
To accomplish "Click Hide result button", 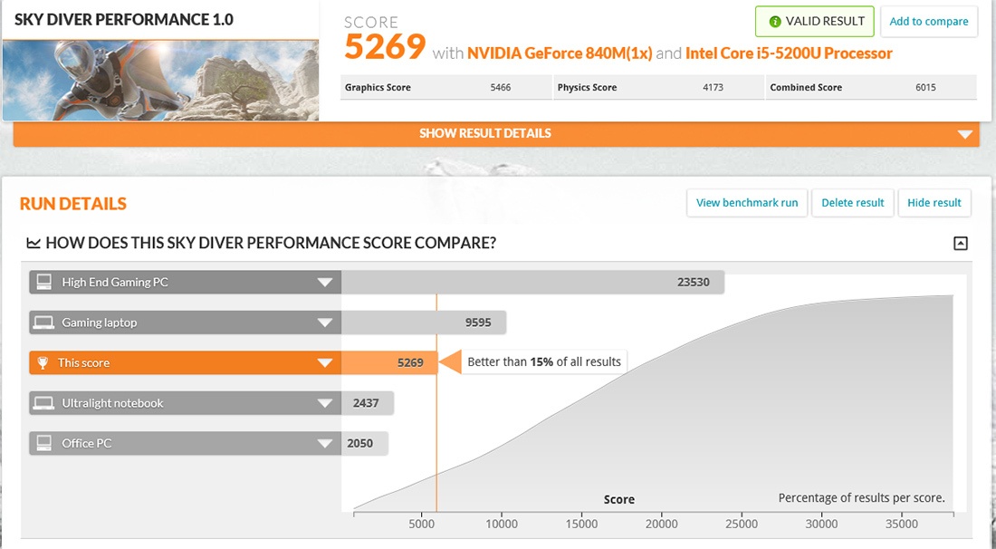I will point(934,203).
